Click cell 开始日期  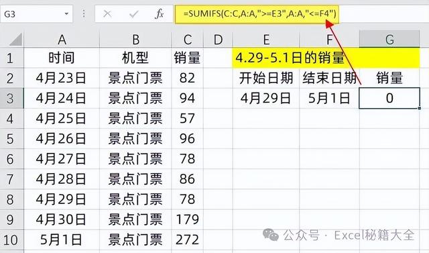pos(266,79)
